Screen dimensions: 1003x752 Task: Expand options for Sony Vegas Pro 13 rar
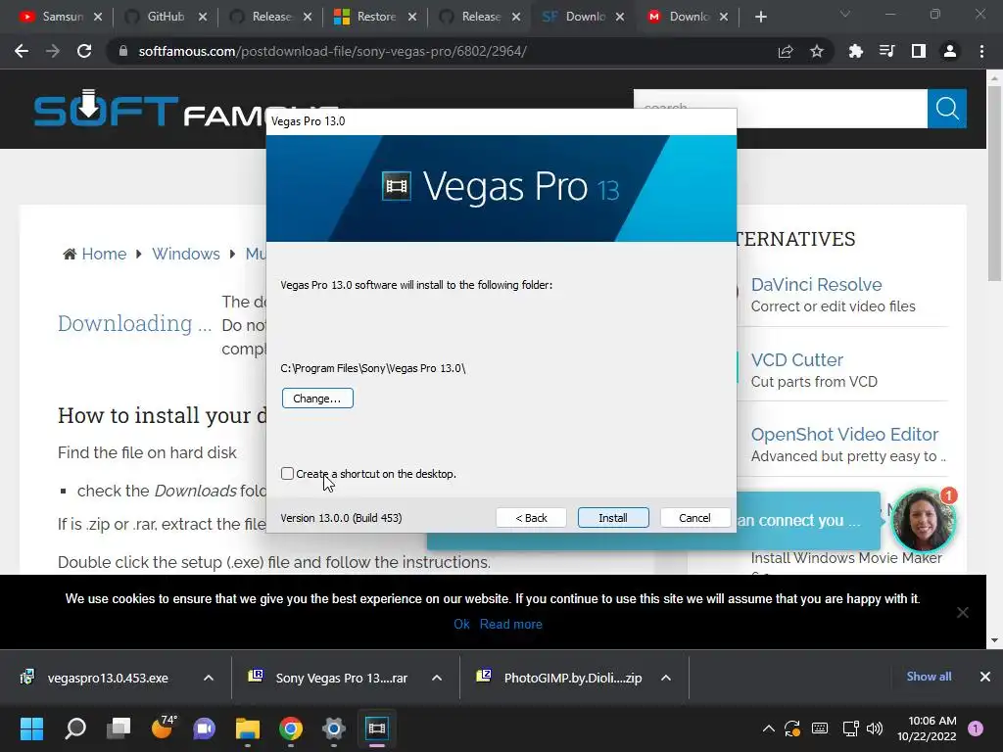pos(437,678)
